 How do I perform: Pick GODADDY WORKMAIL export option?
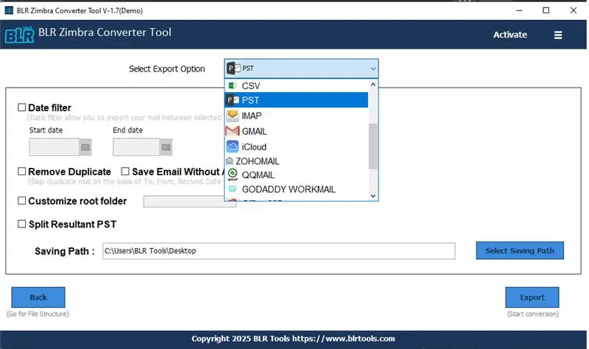tap(297, 189)
